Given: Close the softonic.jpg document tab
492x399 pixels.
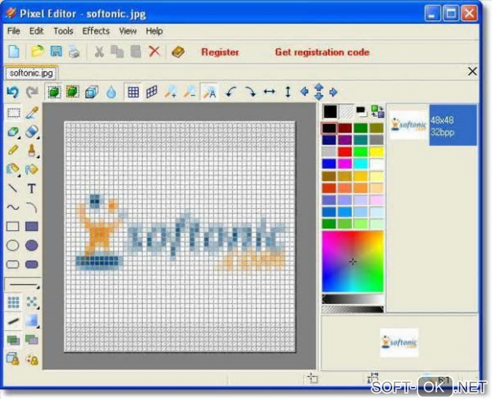Looking at the screenshot, I should 472,71.
